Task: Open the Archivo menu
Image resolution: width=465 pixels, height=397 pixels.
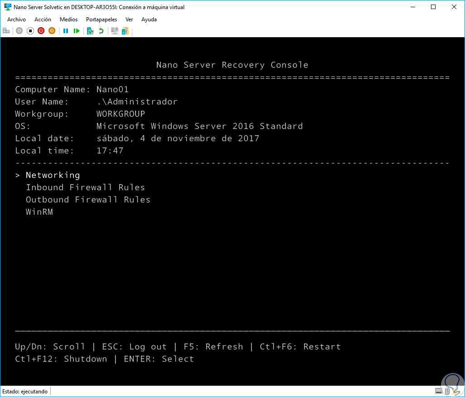Action: (17, 20)
